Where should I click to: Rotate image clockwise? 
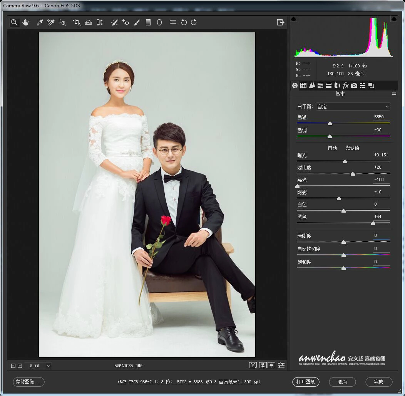(194, 22)
